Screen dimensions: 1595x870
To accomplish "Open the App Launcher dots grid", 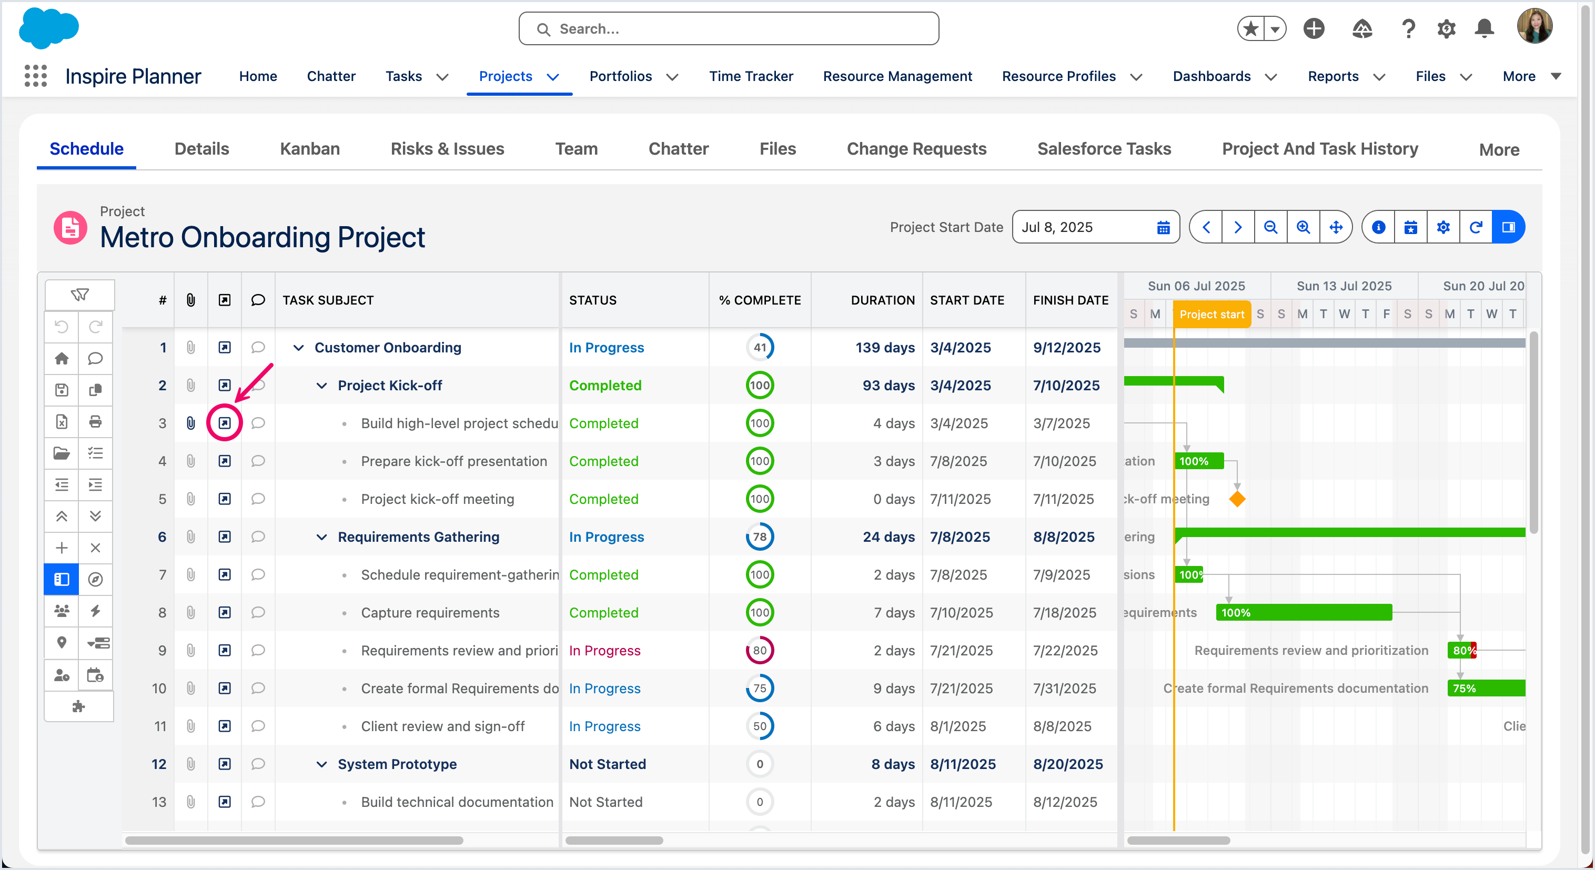I will click(36, 76).
